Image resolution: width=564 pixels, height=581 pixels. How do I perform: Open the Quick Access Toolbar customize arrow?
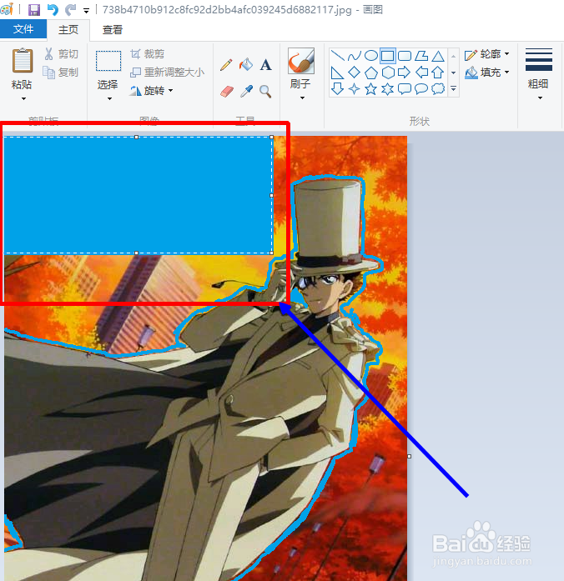pos(86,11)
